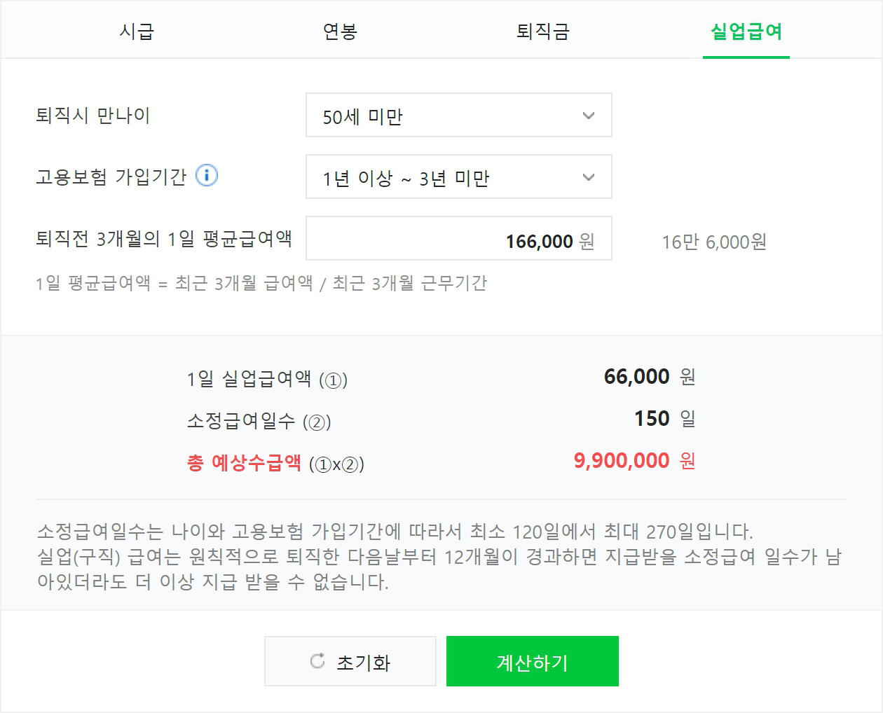Open the 퇴직금 tab
This screenshot has height=713, width=883.
coord(543,32)
